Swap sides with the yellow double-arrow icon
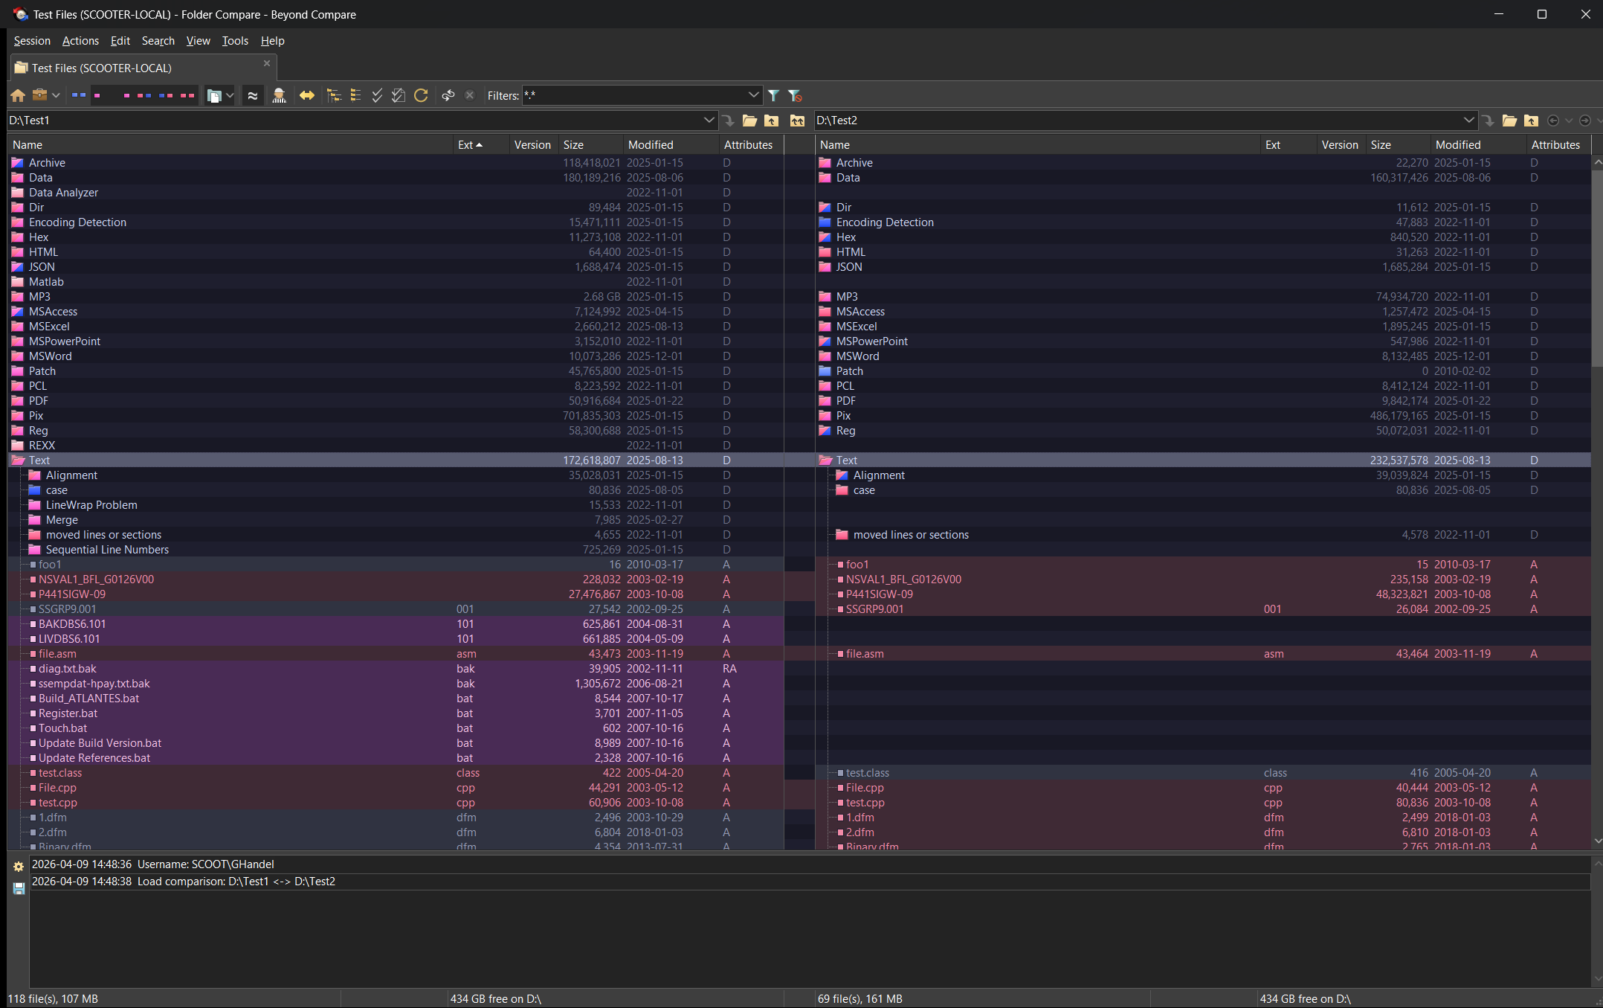1603x1008 pixels. click(x=307, y=95)
